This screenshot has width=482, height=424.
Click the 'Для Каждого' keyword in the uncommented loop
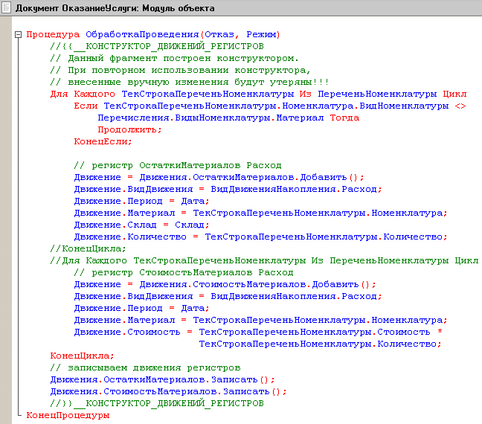pos(83,94)
